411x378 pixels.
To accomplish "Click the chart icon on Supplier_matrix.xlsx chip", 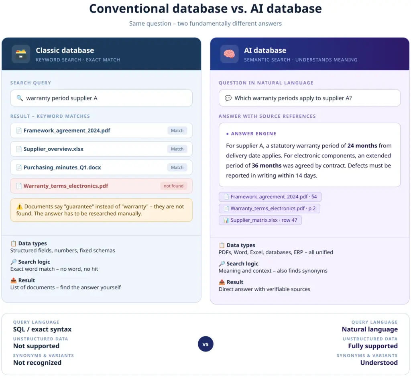I will [x=226, y=221].
